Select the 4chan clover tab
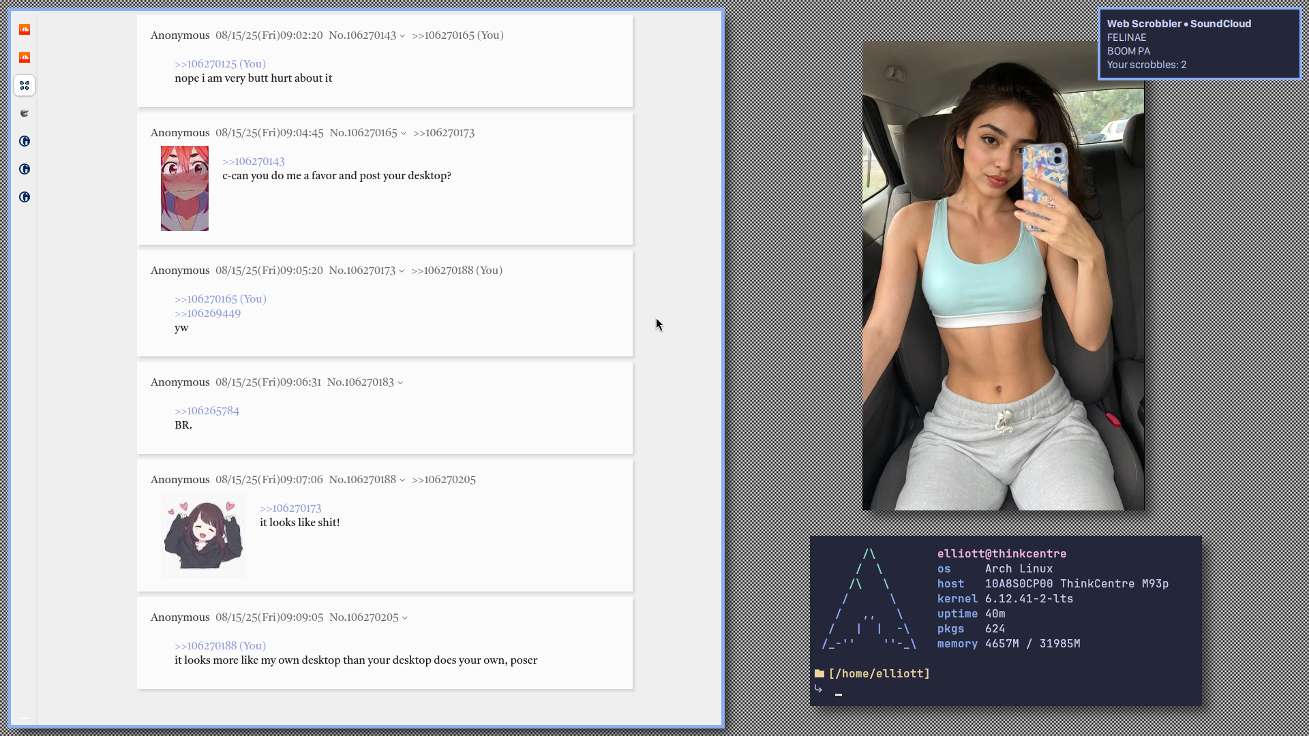The image size is (1309, 736). (x=25, y=85)
